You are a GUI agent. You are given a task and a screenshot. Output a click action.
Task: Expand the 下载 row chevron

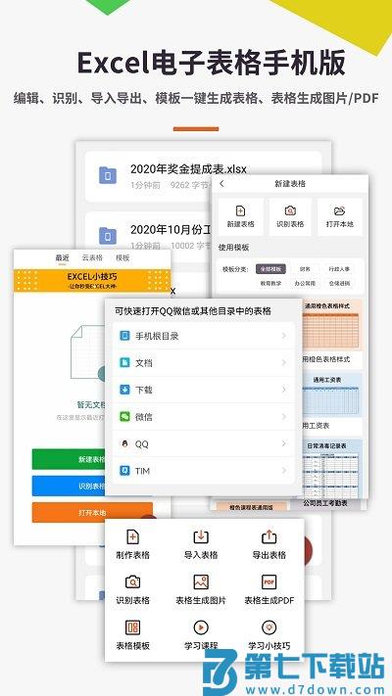click(x=284, y=390)
